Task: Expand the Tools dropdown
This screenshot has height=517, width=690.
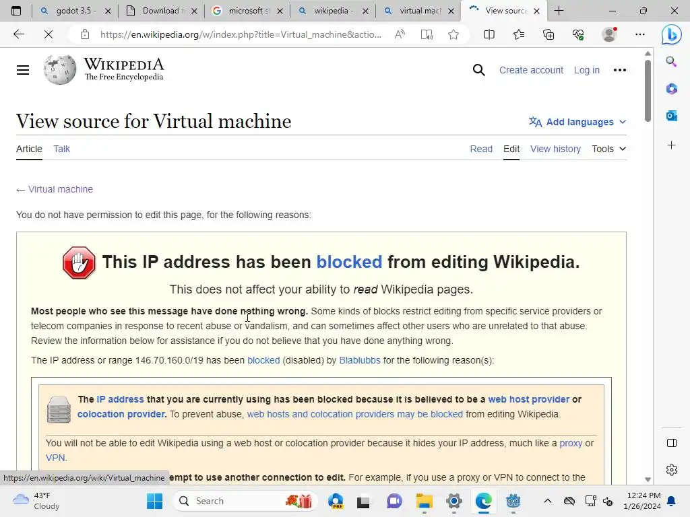Action: tap(608, 149)
